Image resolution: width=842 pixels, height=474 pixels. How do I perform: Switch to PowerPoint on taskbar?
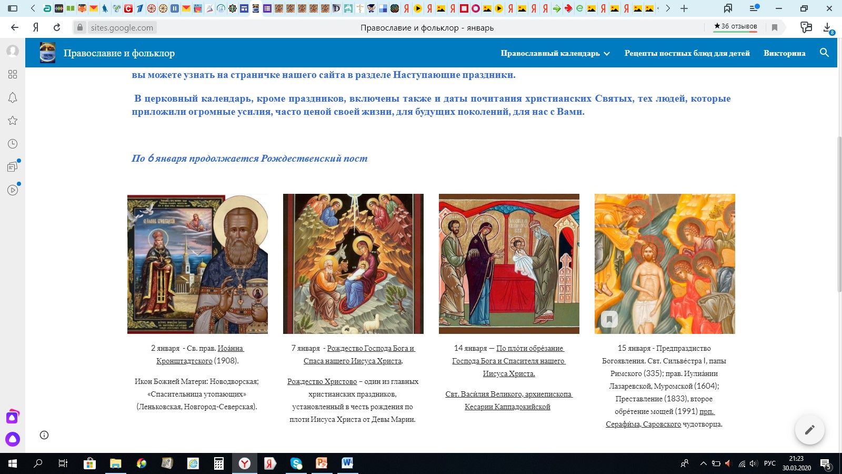coord(322,463)
